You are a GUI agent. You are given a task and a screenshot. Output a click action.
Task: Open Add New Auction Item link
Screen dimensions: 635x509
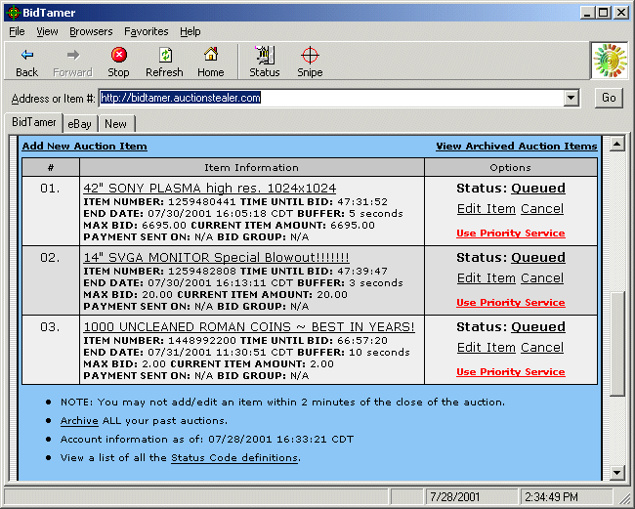pyautogui.click(x=85, y=147)
